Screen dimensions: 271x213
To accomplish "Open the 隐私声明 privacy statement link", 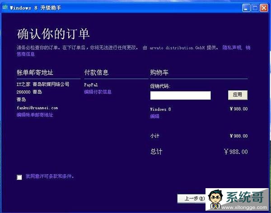I will 232,47.
